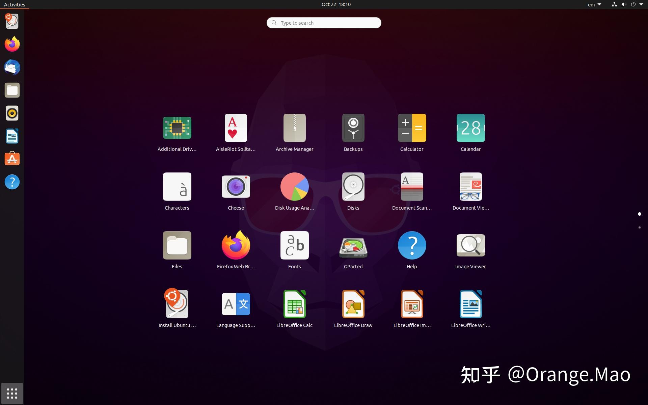Open Firefox Web Browser
This screenshot has height=405, width=648.
[x=235, y=245]
